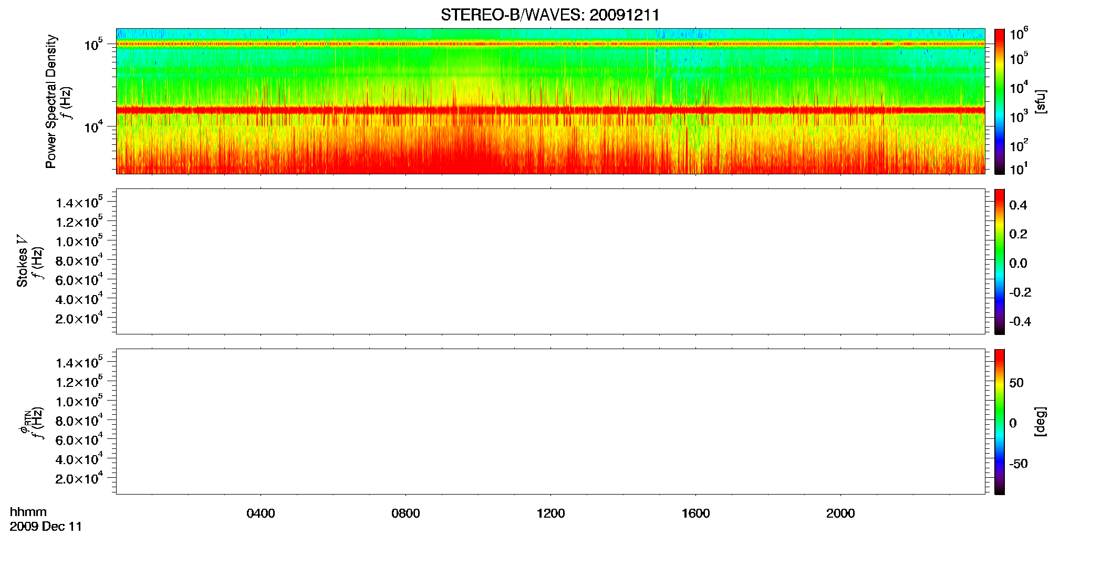Click the power spectral density color bar
1101x567 pixels.
click(x=1000, y=101)
